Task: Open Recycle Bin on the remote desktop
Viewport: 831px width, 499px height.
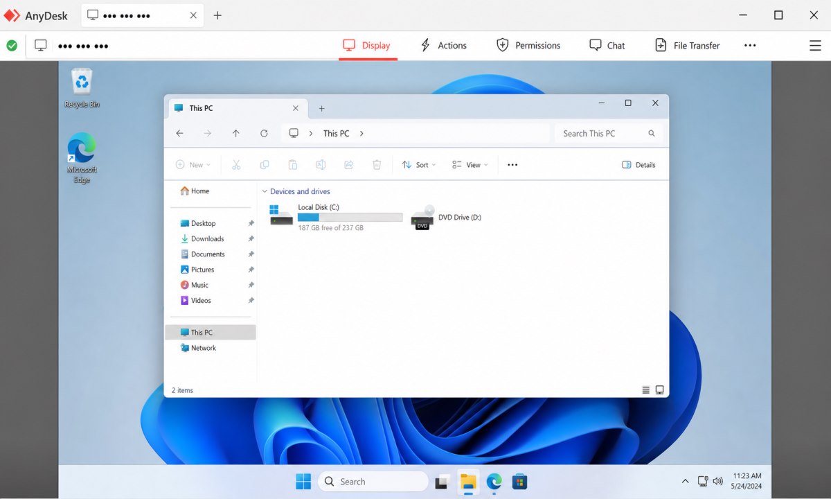Action: pyautogui.click(x=82, y=88)
